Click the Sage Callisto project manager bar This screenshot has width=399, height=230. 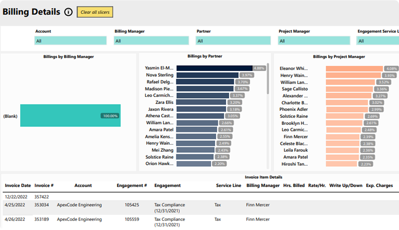[349, 89]
